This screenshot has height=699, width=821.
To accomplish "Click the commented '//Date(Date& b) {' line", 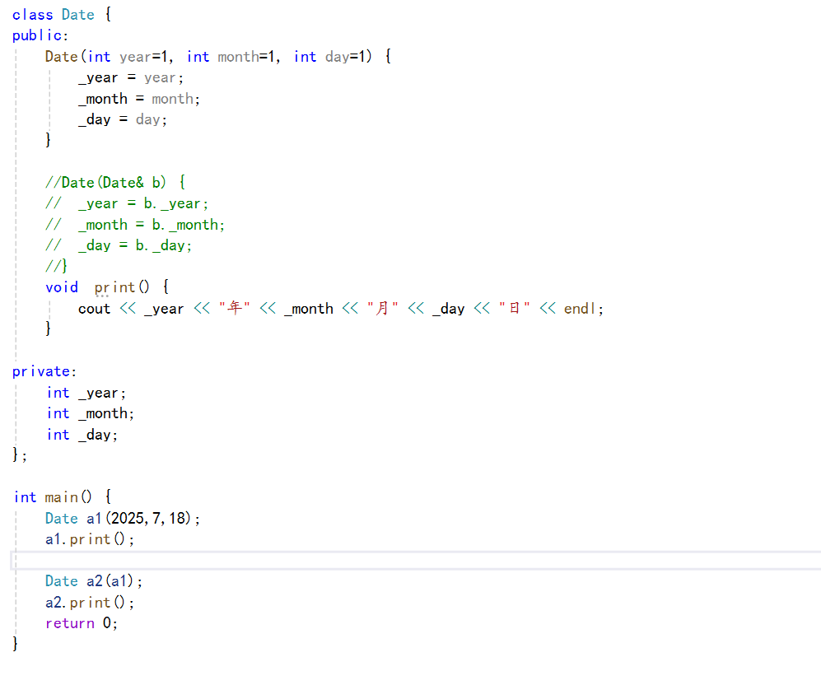I will click(115, 183).
